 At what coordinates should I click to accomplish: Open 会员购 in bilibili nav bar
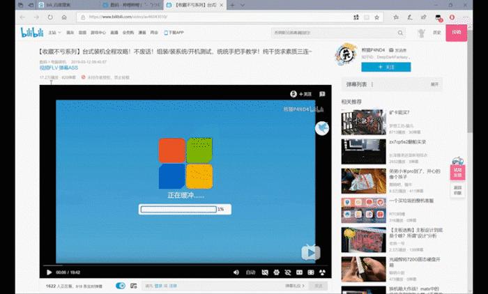128,32
